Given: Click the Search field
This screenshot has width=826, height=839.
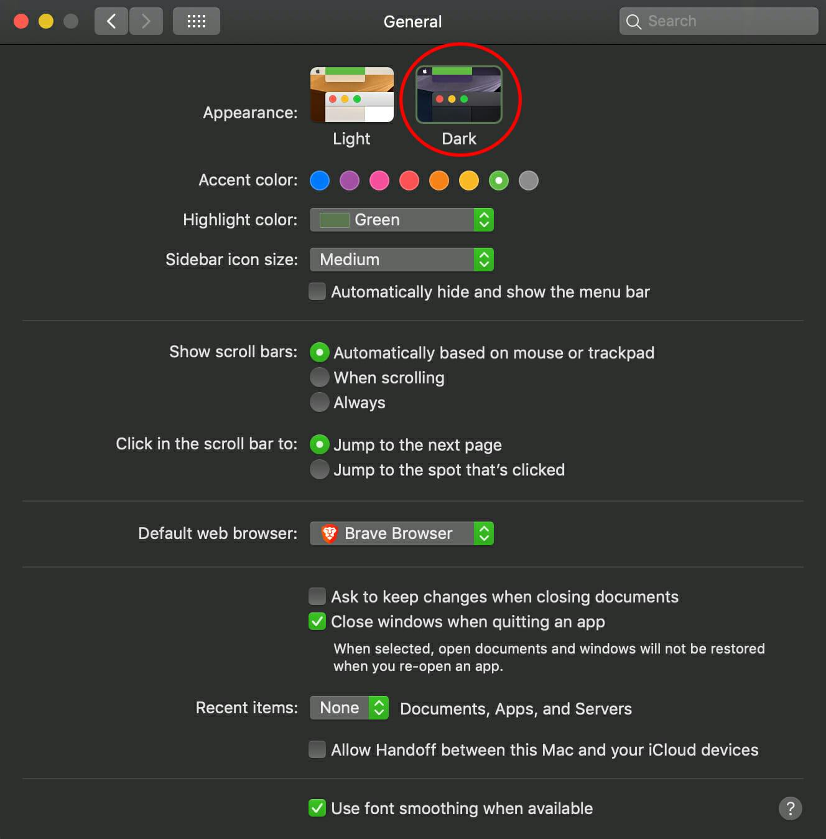Looking at the screenshot, I should click(x=718, y=21).
